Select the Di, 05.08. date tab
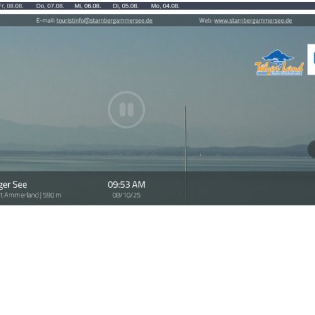The height and width of the screenshot is (315, 315). [x=125, y=6]
